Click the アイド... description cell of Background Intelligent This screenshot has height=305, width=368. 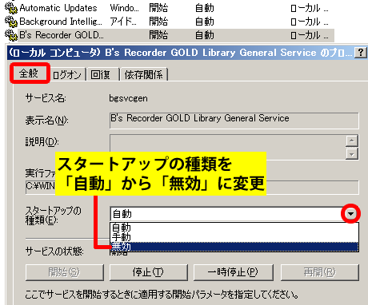click(x=123, y=22)
